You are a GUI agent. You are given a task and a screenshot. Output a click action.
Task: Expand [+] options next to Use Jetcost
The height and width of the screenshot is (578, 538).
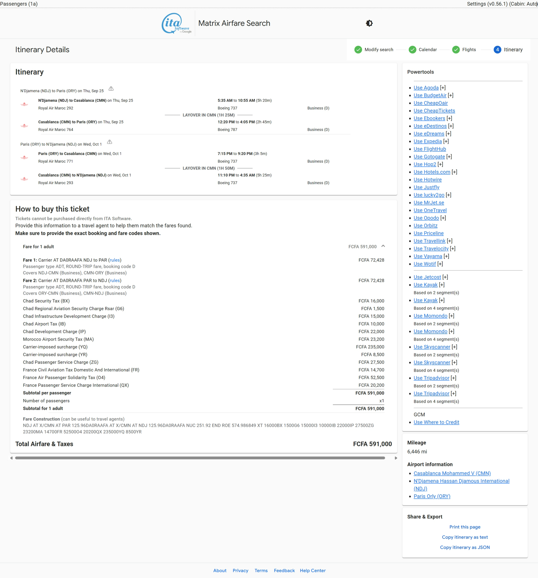click(445, 277)
